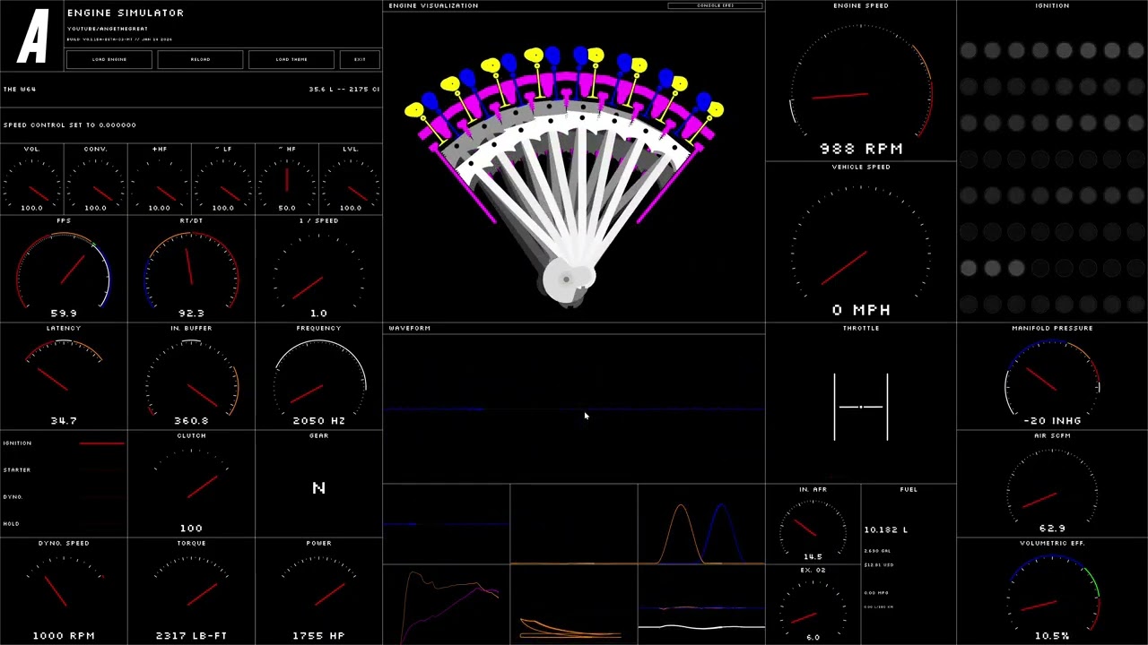Click the Exit button

[360, 59]
